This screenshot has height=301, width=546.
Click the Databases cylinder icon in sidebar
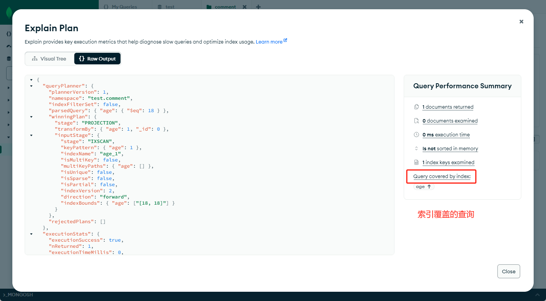(x=8, y=59)
